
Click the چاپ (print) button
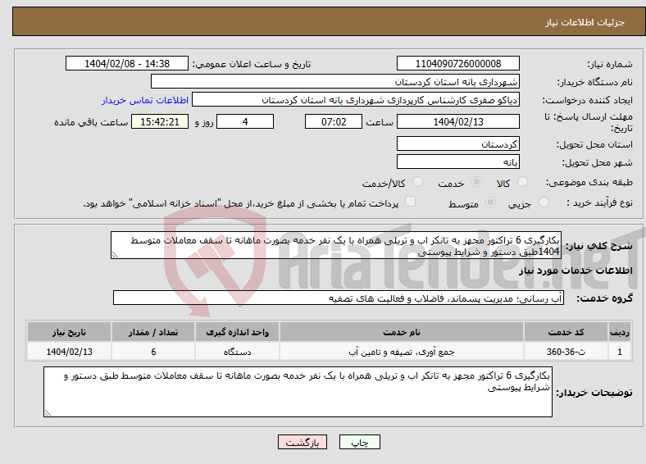click(359, 442)
